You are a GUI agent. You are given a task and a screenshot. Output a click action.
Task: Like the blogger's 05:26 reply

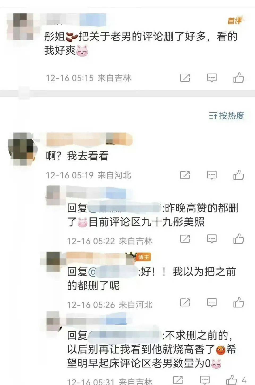click(239, 302)
